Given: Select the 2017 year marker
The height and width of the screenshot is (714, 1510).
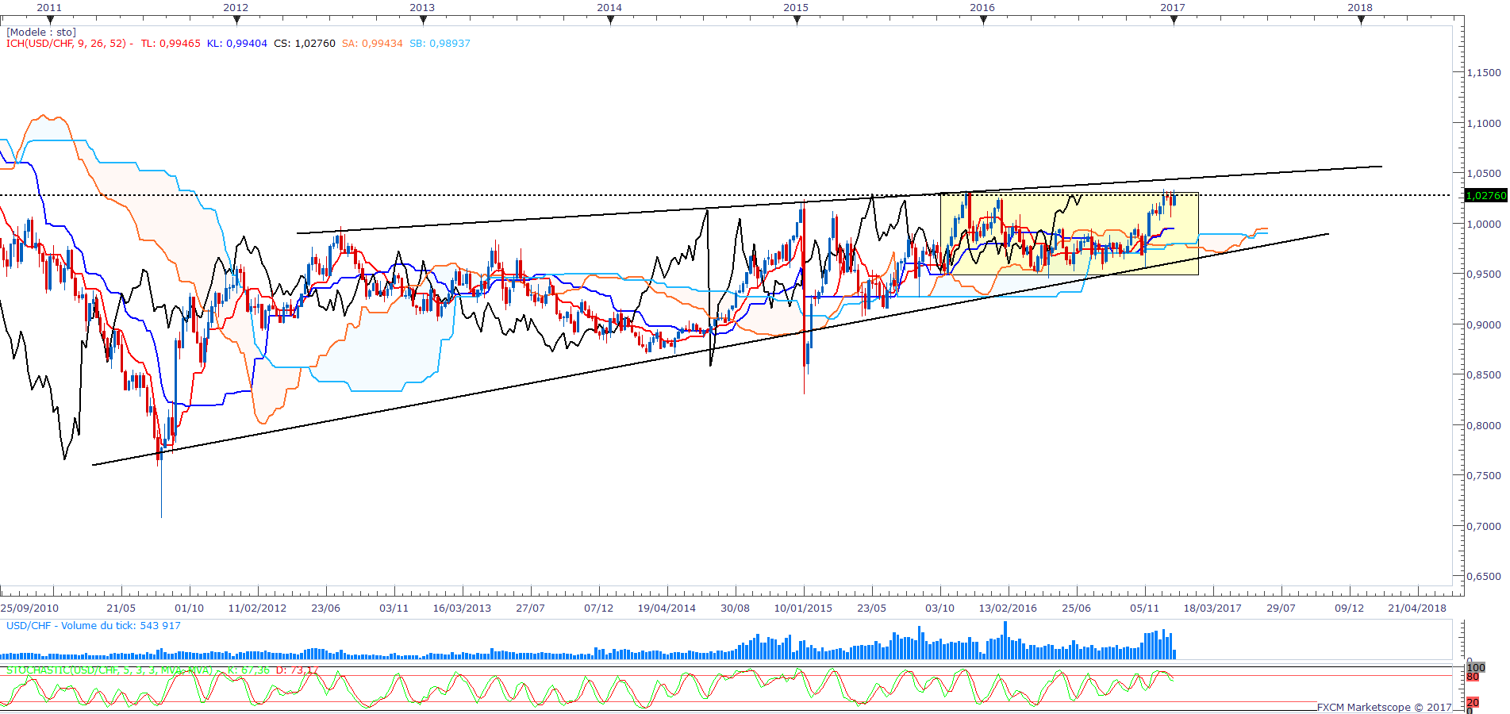Looking at the screenshot, I should (x=1173, y=7).
